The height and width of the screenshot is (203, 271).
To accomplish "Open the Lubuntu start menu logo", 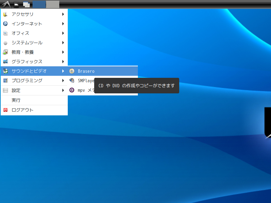I will [x=6, y=4].
